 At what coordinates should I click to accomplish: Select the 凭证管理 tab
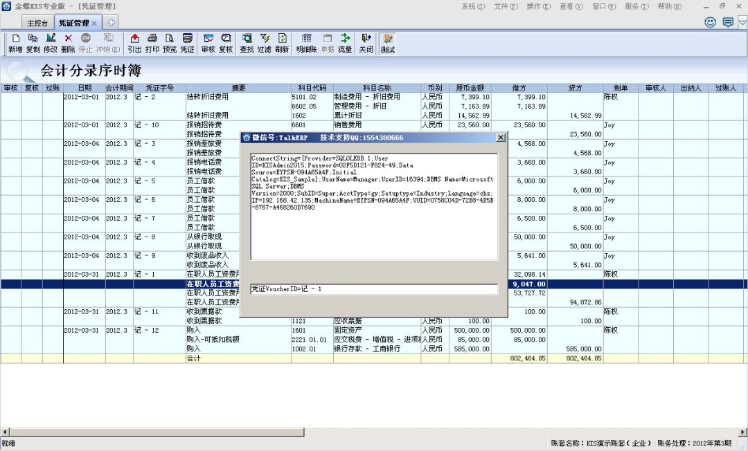[74, 23]
